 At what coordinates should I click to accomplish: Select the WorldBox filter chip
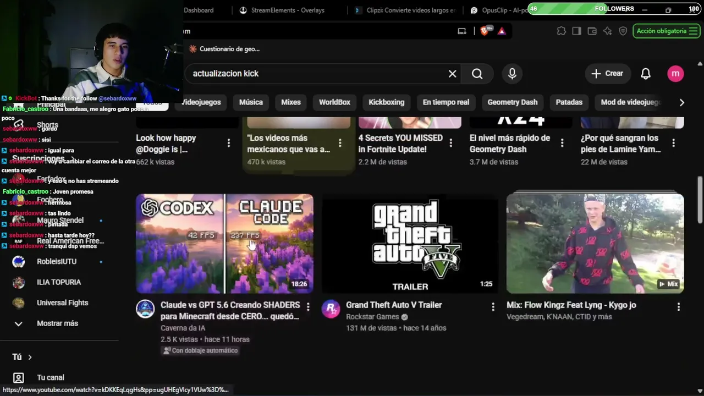pos(334,102)
